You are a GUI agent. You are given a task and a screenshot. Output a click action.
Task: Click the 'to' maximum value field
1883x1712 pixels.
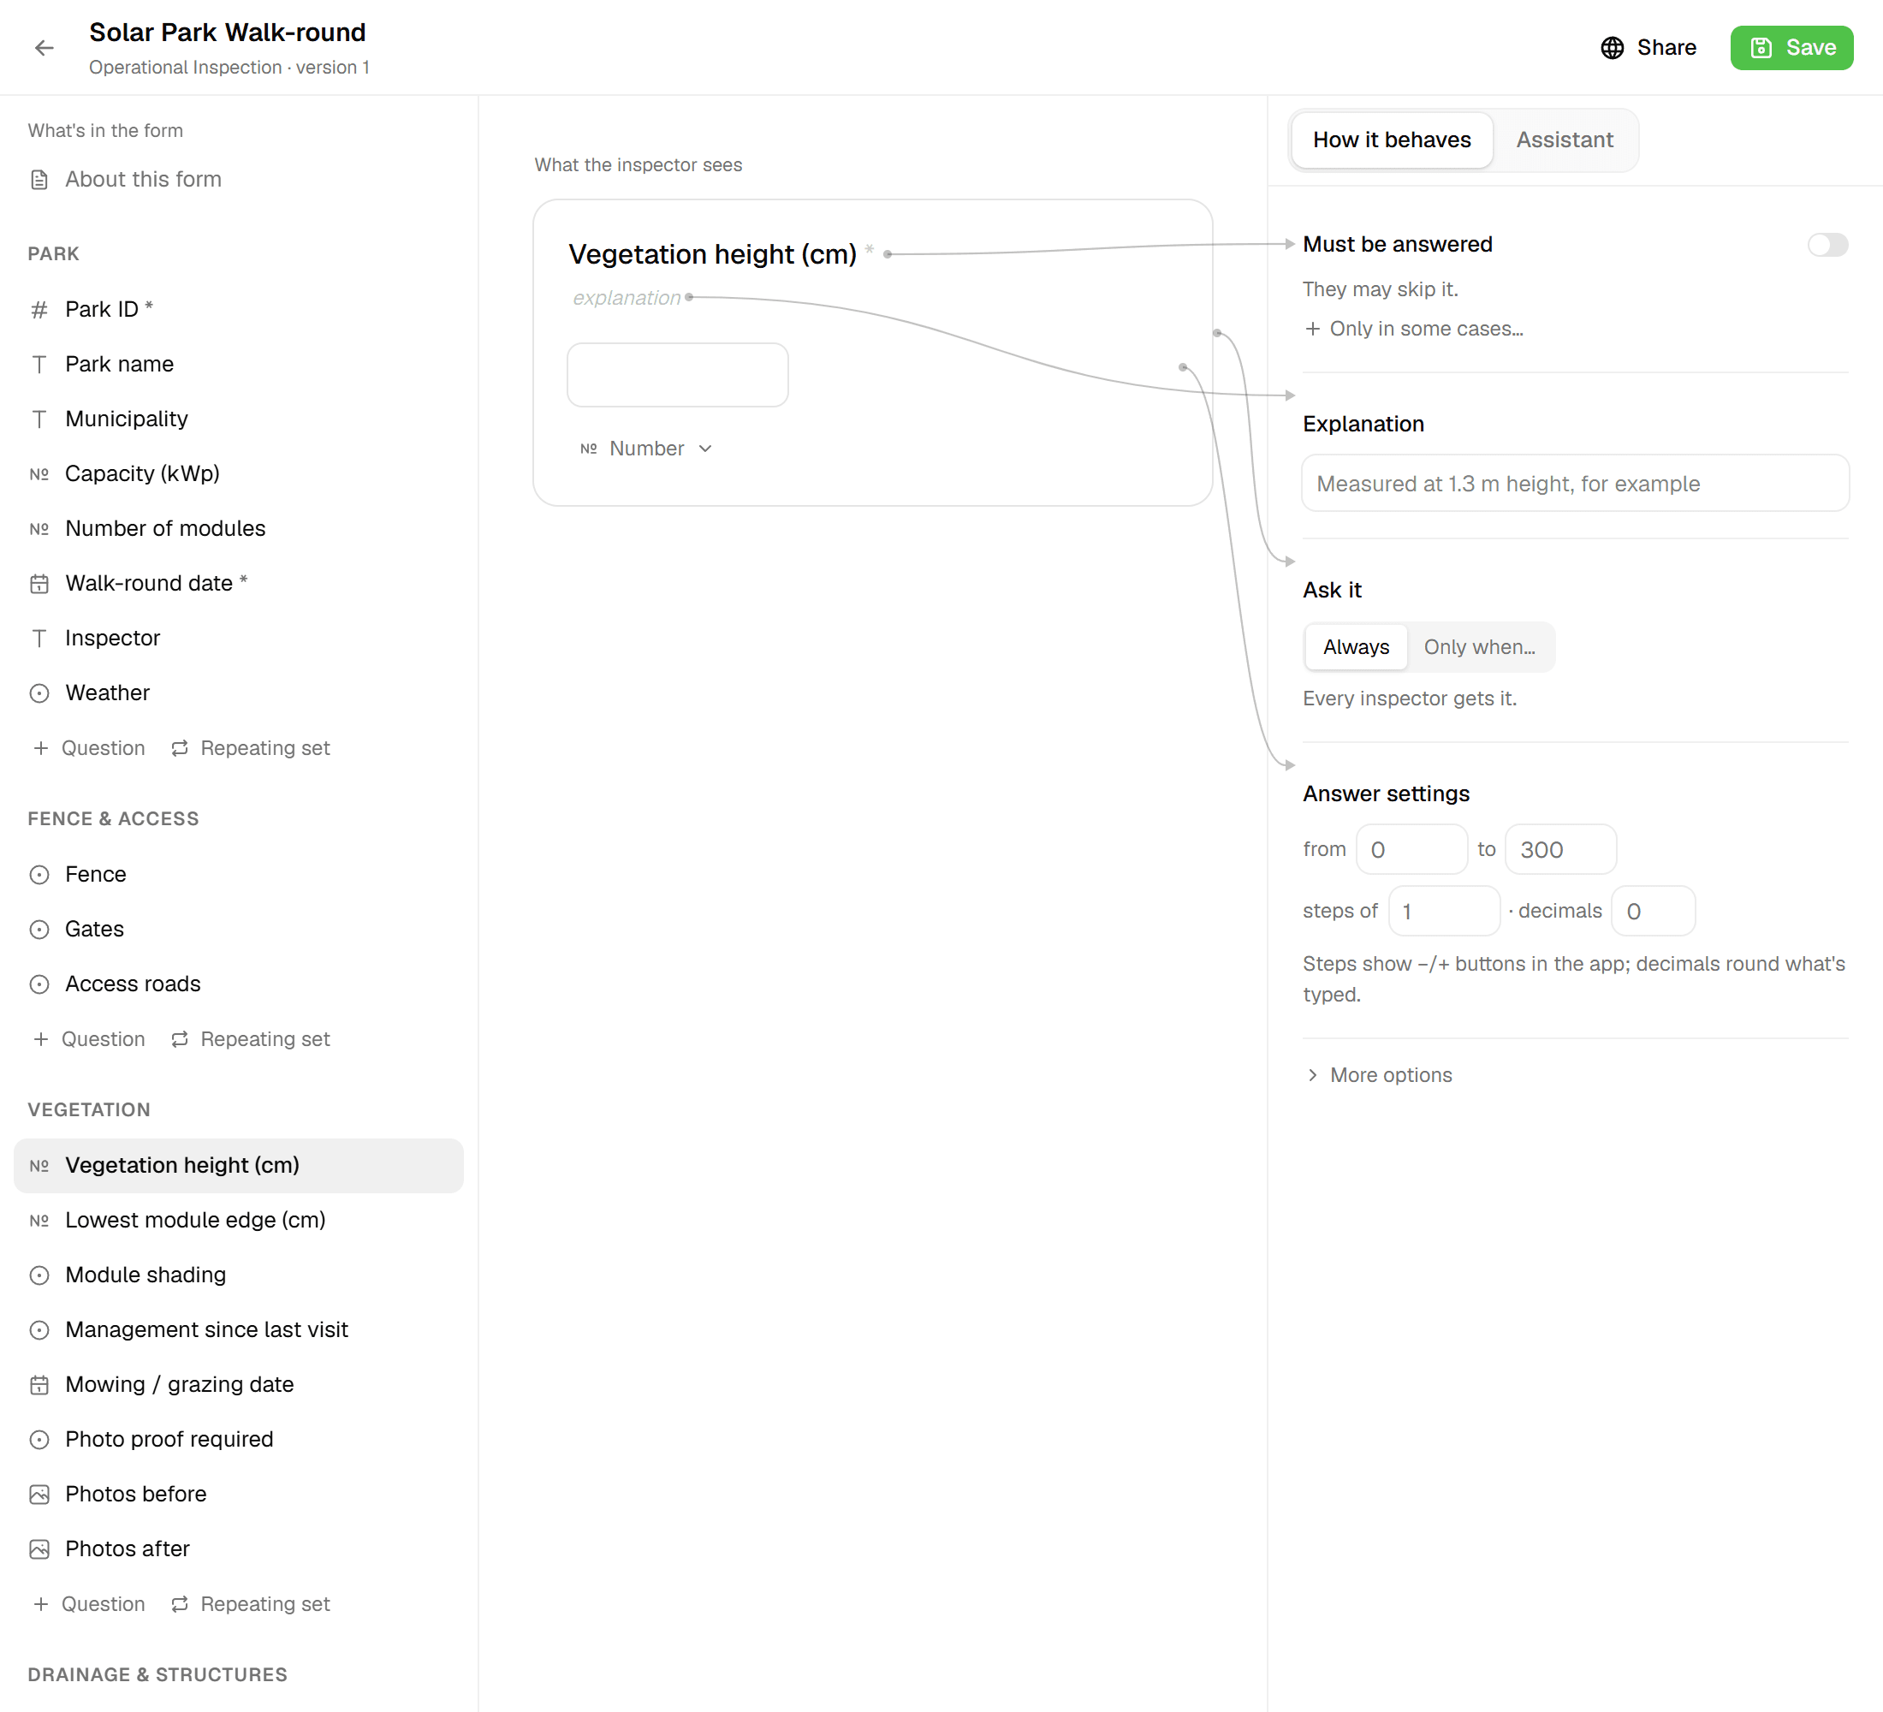(1559, 850)
